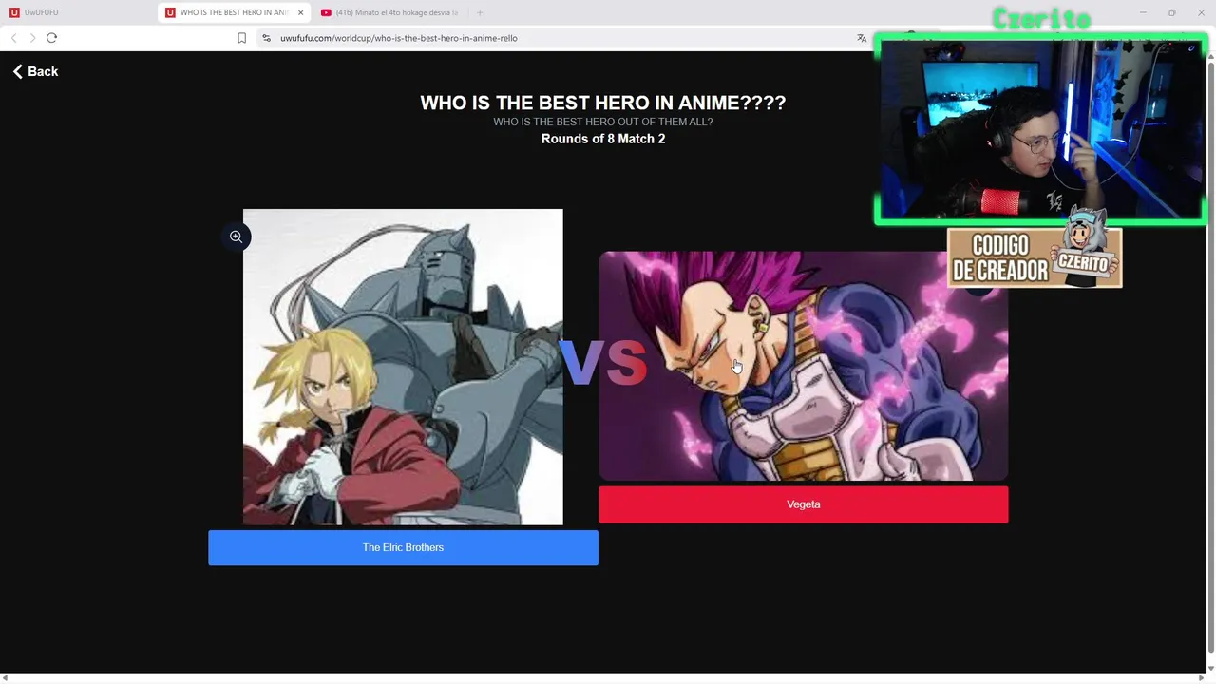Vote for The Elric Brothers button
The width and height of the screenshot is (1216, 684).
click(x=403, y=547)
